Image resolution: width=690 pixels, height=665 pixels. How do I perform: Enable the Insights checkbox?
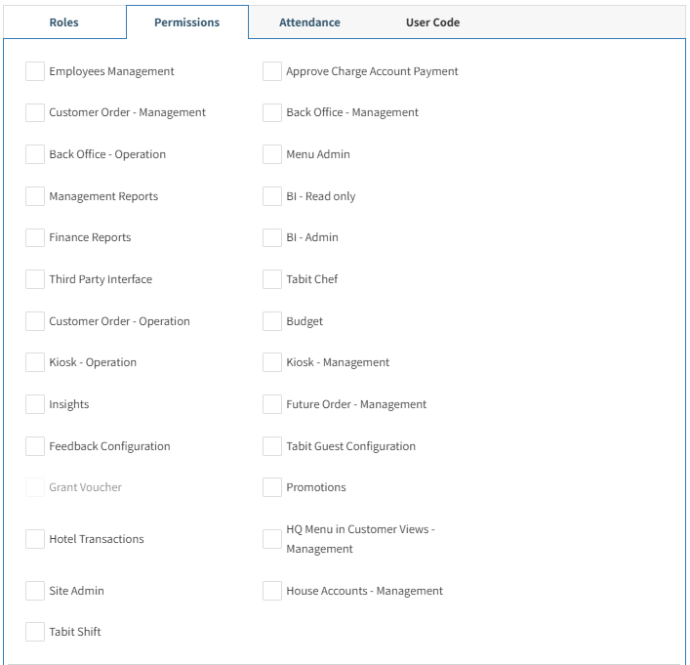(35, 404)
